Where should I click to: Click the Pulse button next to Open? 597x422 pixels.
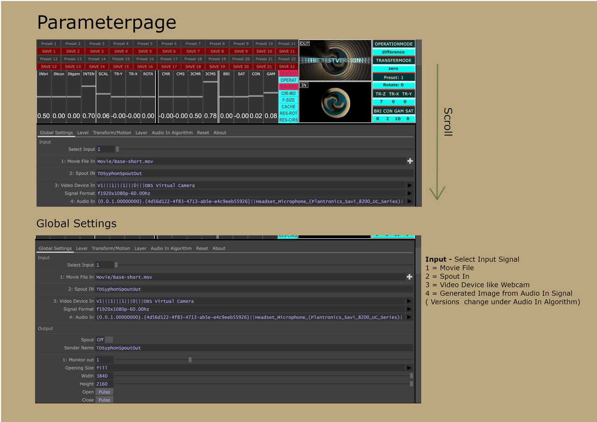coord(104,392)
